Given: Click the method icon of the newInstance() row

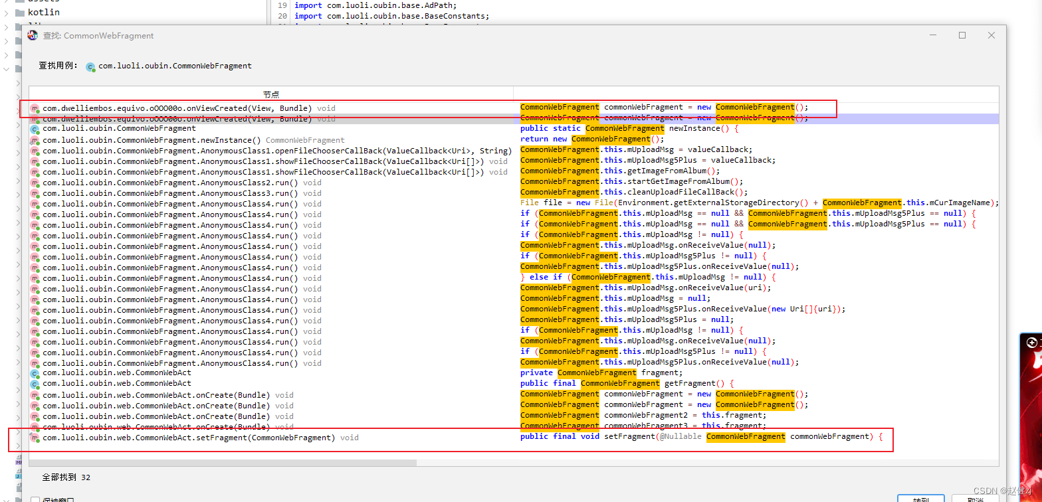Looking at the screenshot, I should (x=35, y=140).
